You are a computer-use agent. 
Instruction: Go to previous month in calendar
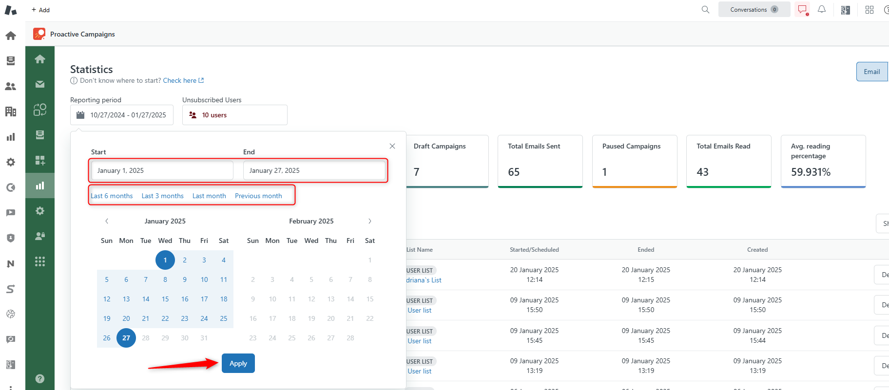107,221
